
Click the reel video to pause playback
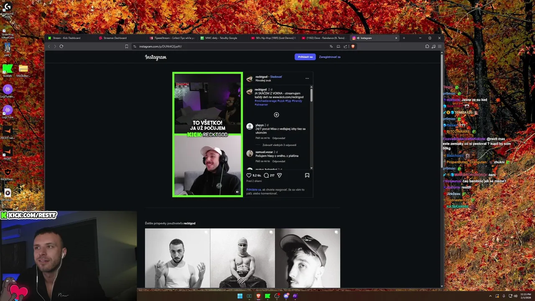(207, 135)
